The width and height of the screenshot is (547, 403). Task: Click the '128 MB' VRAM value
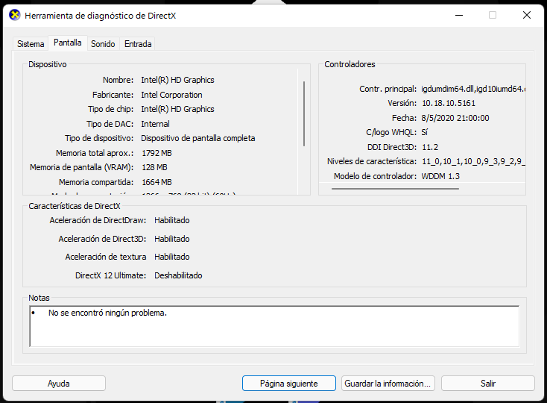[154, 167]
